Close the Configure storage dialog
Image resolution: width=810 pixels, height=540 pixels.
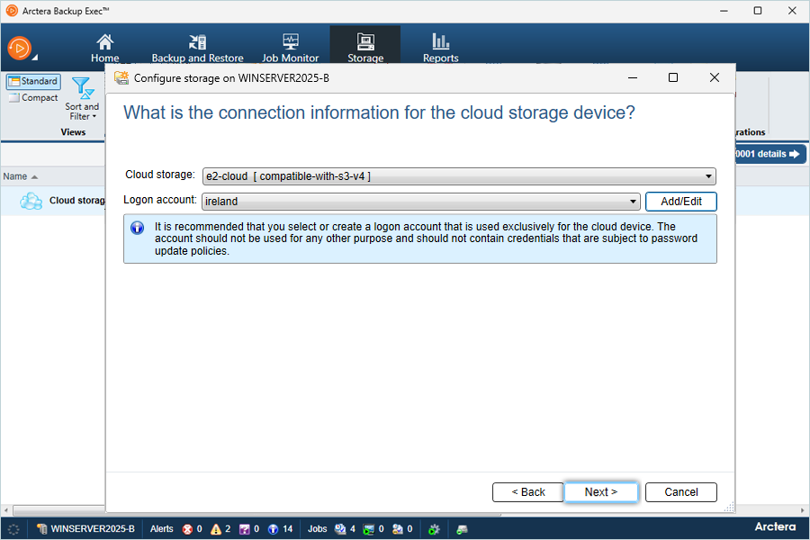point(715,77)
